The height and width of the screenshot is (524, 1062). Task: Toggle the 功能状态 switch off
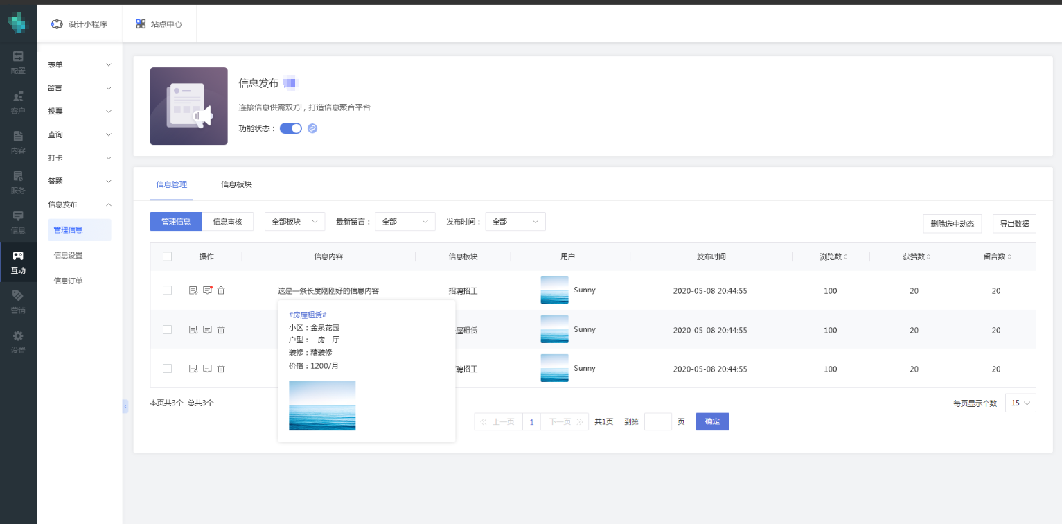[x=291, y=128]
